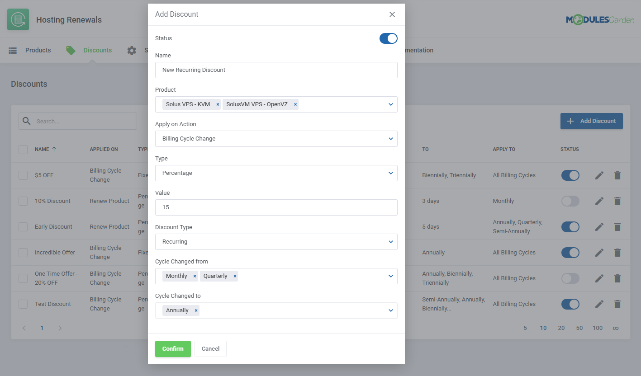Show 5 entries per page
The image size is (641, 376).
click(525, 328)
